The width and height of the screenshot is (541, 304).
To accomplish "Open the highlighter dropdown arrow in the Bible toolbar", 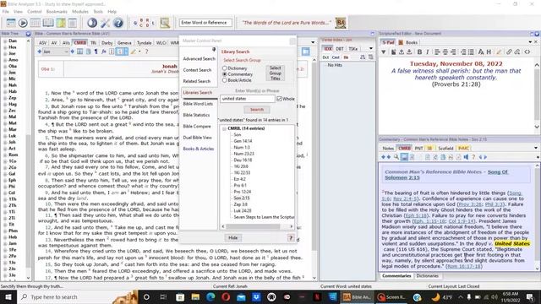I will (139, 52).
